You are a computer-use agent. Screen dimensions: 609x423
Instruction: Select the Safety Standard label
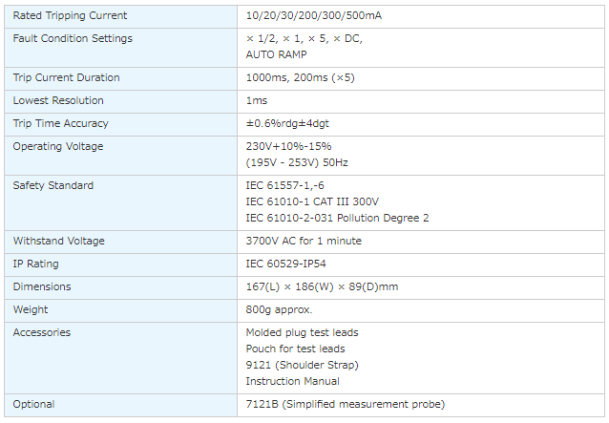pos(53,185)
